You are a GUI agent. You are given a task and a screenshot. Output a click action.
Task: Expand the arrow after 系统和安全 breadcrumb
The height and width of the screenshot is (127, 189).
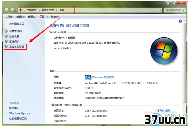pos(57,10)
